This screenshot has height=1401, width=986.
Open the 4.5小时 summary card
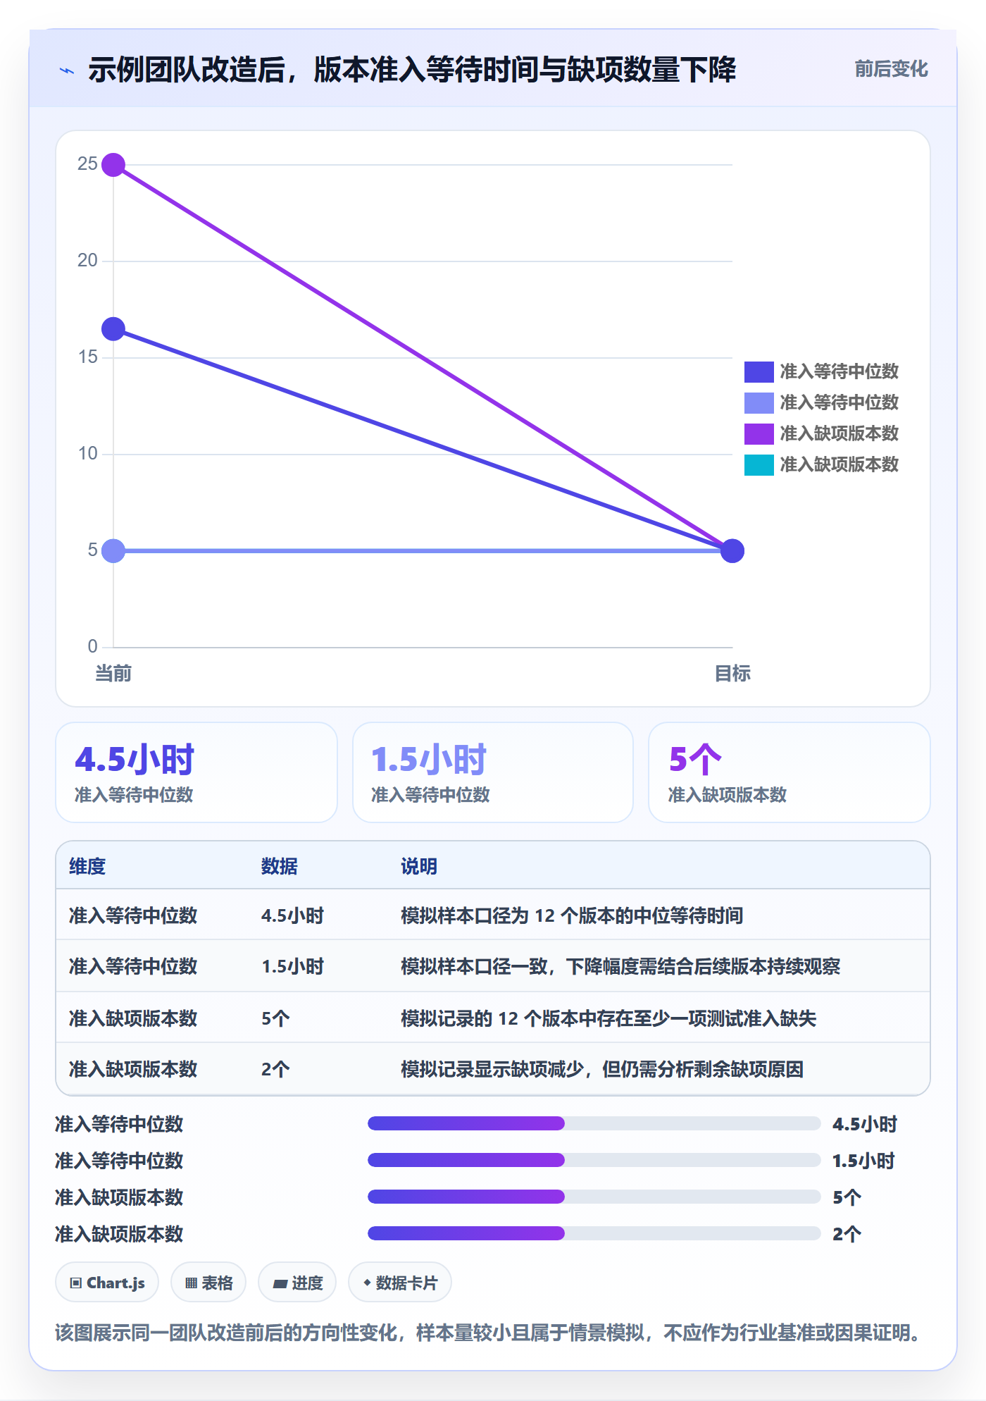[196, 772]
